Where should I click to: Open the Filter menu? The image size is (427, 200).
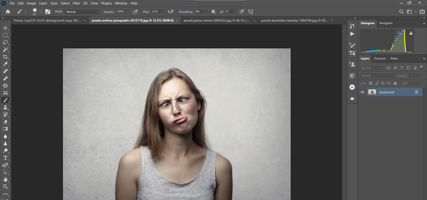click(x=76, y=3)
